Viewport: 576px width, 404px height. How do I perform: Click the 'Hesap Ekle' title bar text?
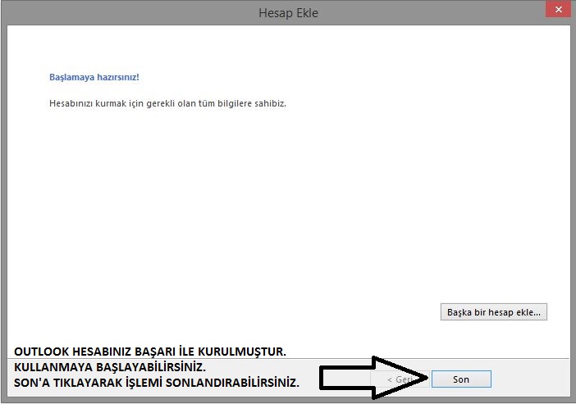click(x=287, y=12)
